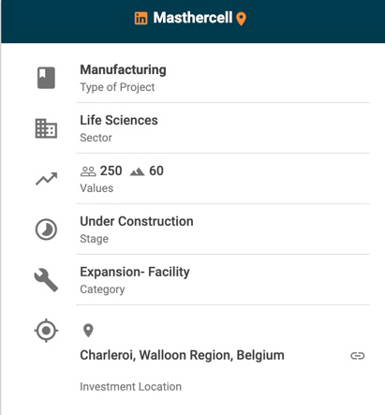385x415 pixels.
Task: Select the building icon next to Sector
Action: [x=46, y=128]
